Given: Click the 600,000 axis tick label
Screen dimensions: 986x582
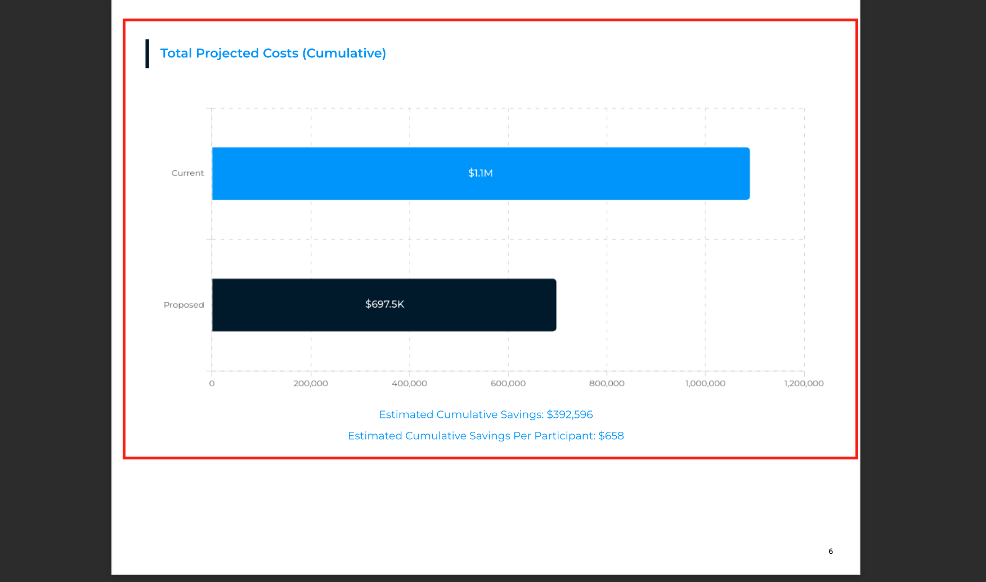Looking at the screenshot, I should pos(508,384).
